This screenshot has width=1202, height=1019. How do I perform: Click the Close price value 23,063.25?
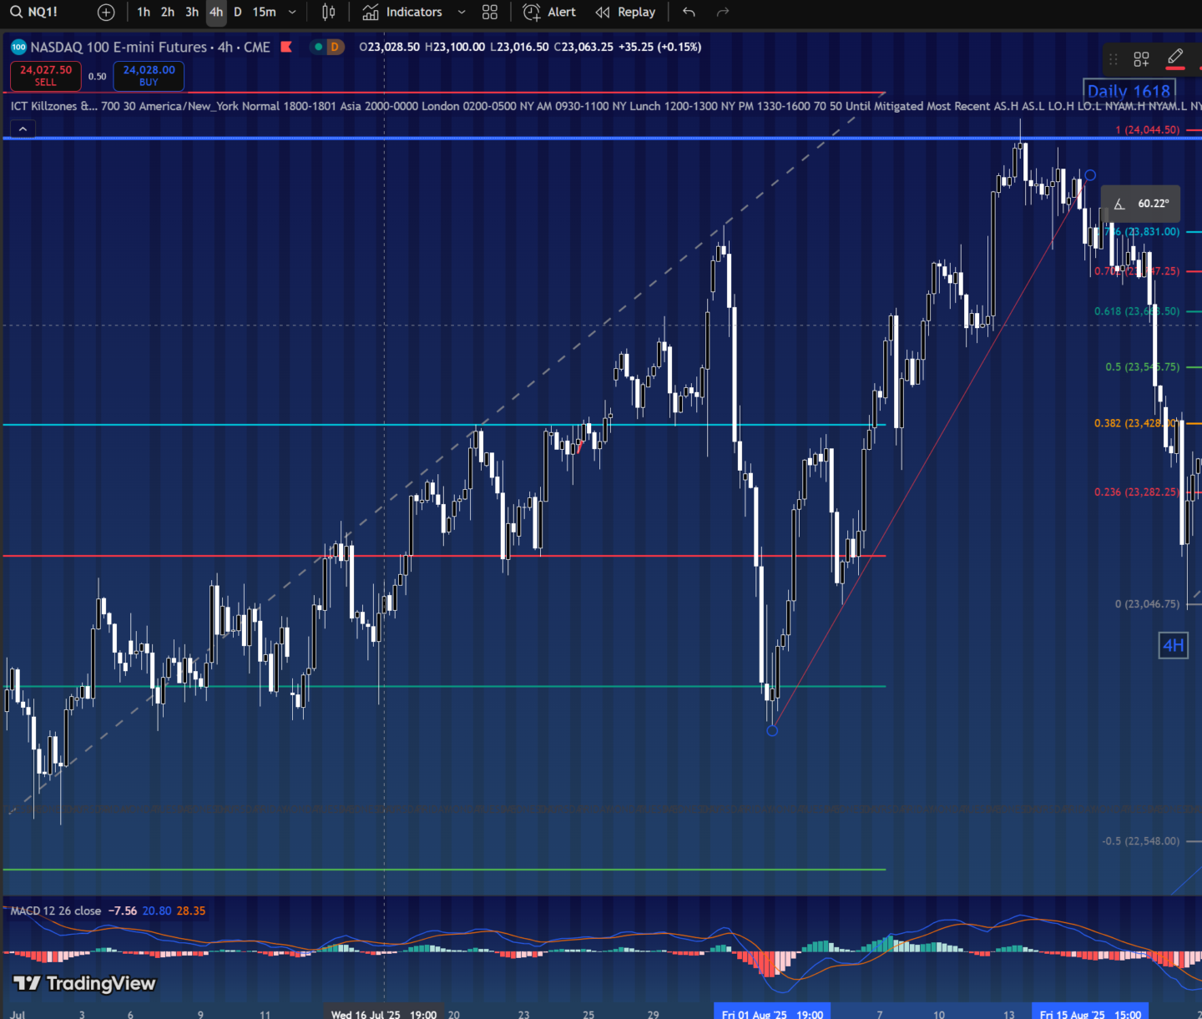click(587, 47)
